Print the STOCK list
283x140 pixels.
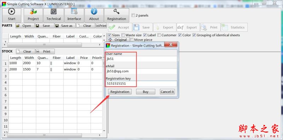[45, 51]
